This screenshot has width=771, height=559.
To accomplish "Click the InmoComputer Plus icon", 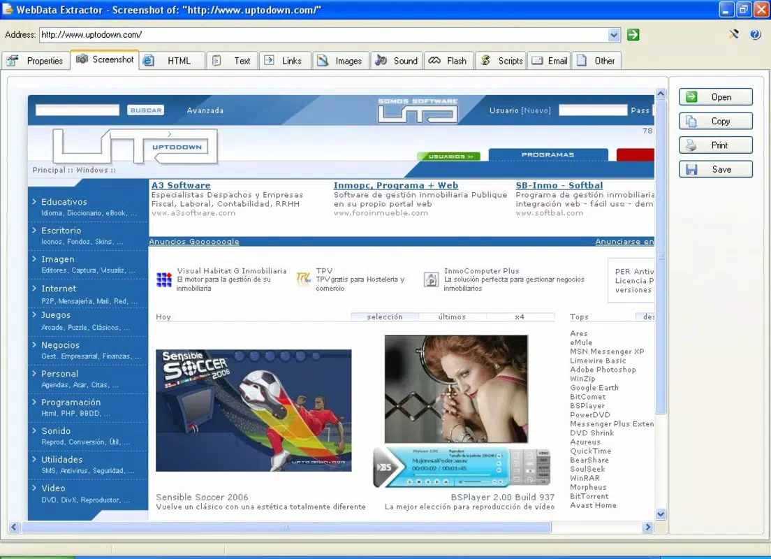I will click(x=431, y=279).
